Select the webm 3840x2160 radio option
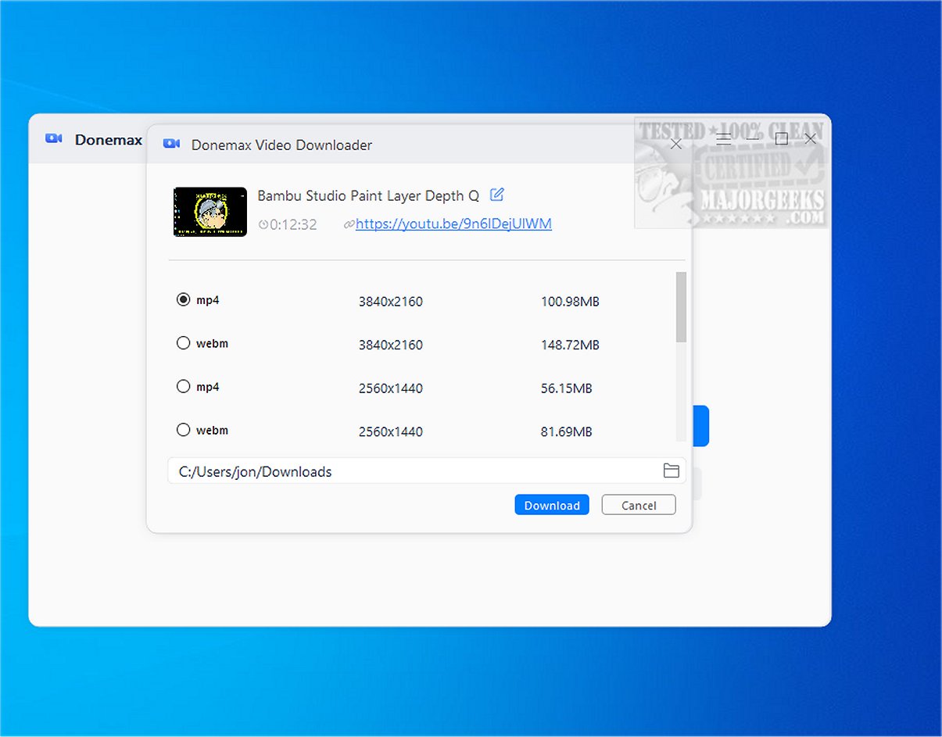 point(183,342)
